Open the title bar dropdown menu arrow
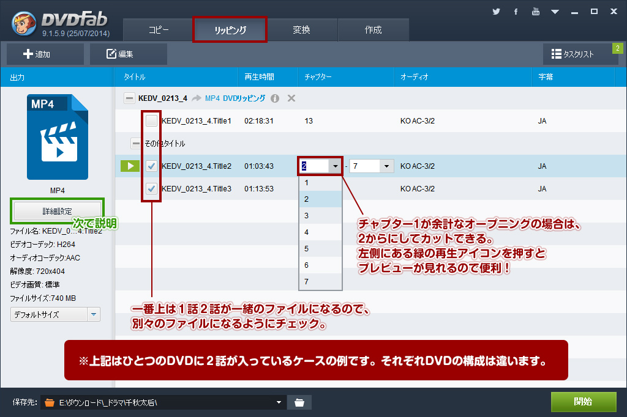This screenshot has height=417, width=627. [555, 12]
